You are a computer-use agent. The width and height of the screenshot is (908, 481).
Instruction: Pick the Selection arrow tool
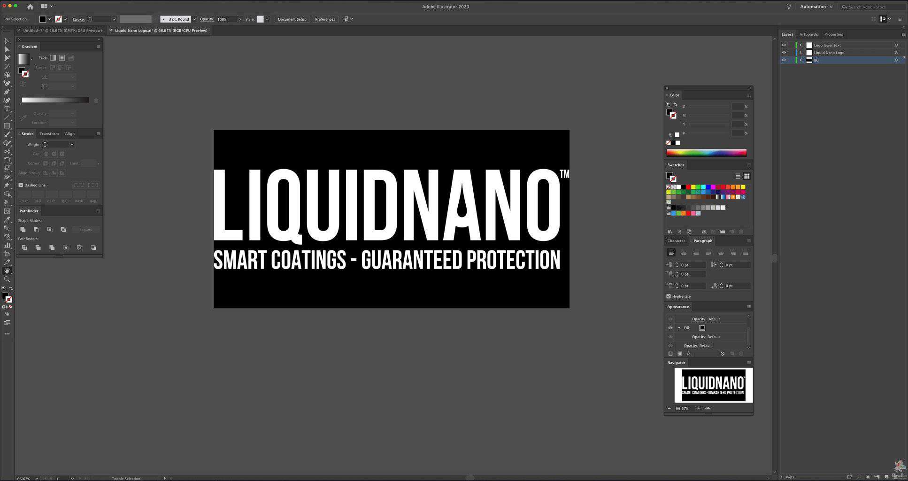pos(7,41)
